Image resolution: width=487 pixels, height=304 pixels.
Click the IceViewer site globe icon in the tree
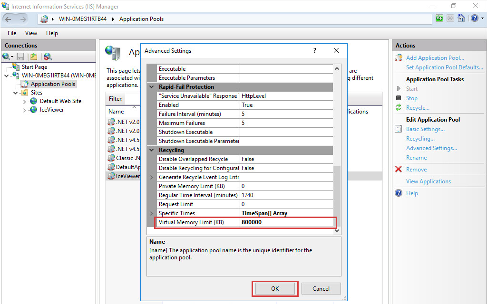click(x=33, y=110)
